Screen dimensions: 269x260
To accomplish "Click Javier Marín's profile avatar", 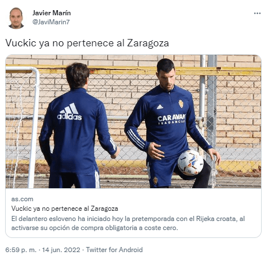I will point(16,18).
